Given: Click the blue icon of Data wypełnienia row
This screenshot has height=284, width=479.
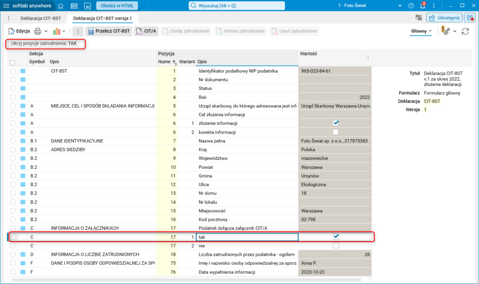Looking at the screenshot, I should tap(23, 272).
